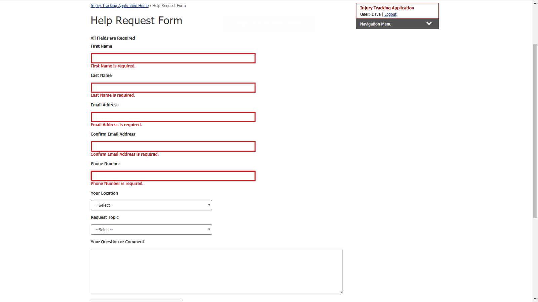
Task: Click the Logout link
Action: point(390,14)
